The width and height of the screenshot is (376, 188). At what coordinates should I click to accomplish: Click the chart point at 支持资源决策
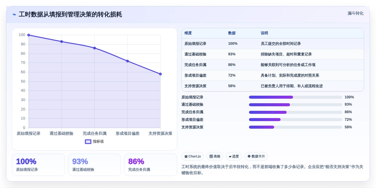pyautogui.click(x=160, y=74)
